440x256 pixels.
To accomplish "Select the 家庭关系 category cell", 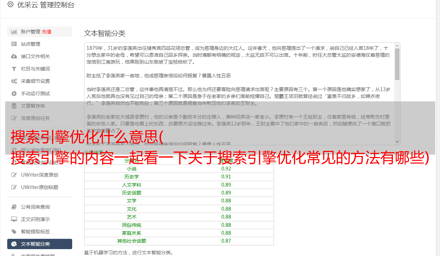I will coord(132,233).
